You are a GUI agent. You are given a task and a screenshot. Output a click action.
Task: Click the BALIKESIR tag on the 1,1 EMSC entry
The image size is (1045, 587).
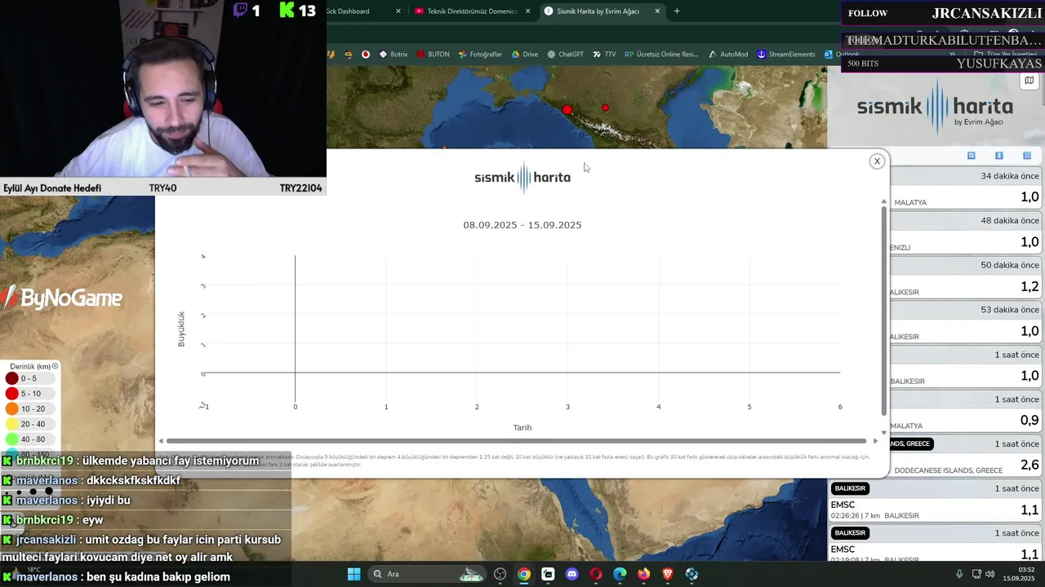[x=850, y=488]
